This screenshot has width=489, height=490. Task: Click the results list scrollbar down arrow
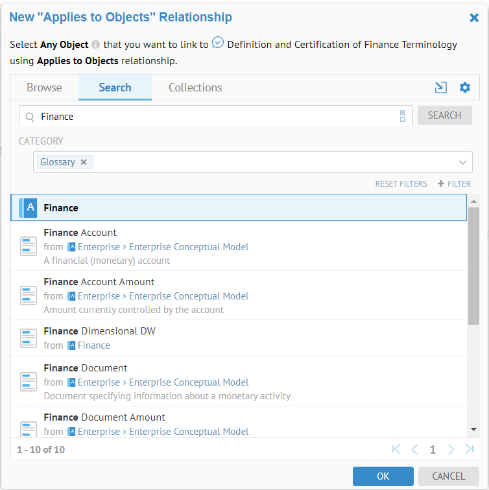(473, 429)
